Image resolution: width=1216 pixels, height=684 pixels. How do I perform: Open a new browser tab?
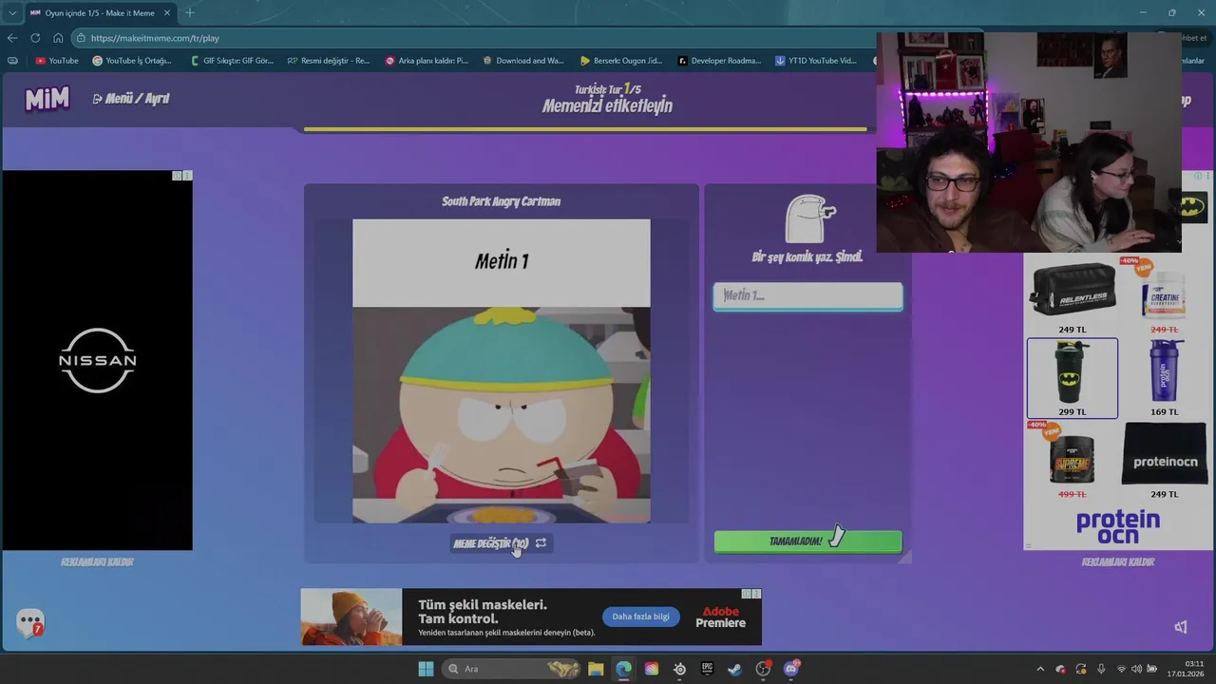point(189,12)
